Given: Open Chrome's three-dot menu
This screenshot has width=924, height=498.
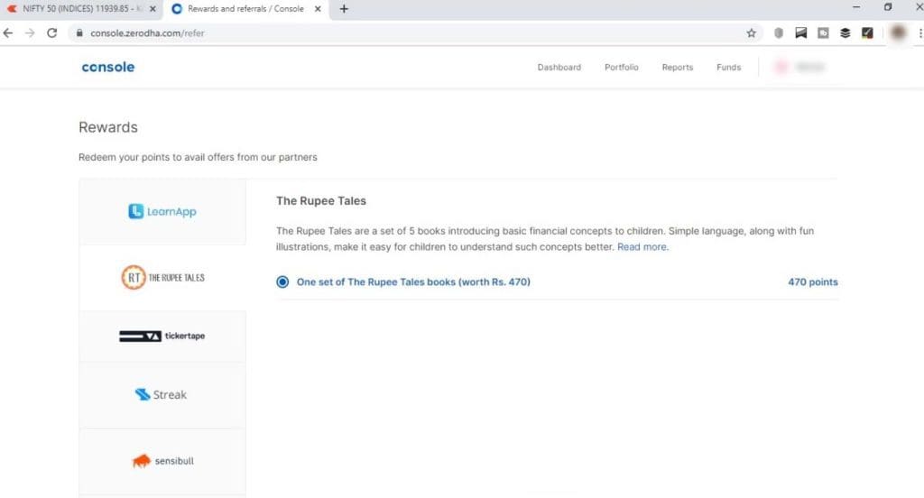Looking at the screenshot, I should (920, 33).
